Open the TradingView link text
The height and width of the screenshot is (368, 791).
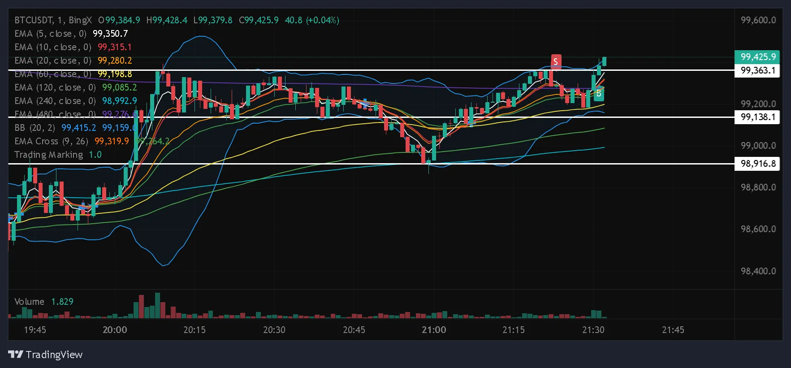(x=54, y=355)
